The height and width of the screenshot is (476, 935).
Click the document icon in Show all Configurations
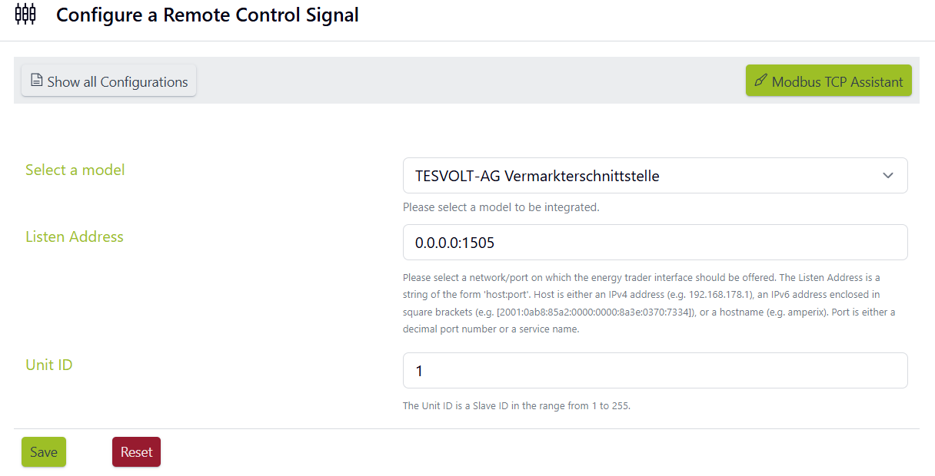[x=36, y=81]
